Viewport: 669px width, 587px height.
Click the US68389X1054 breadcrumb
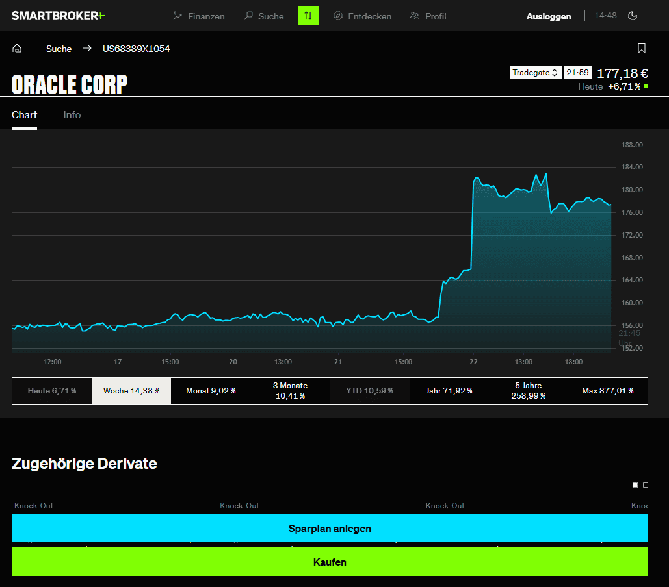point(136,49)
